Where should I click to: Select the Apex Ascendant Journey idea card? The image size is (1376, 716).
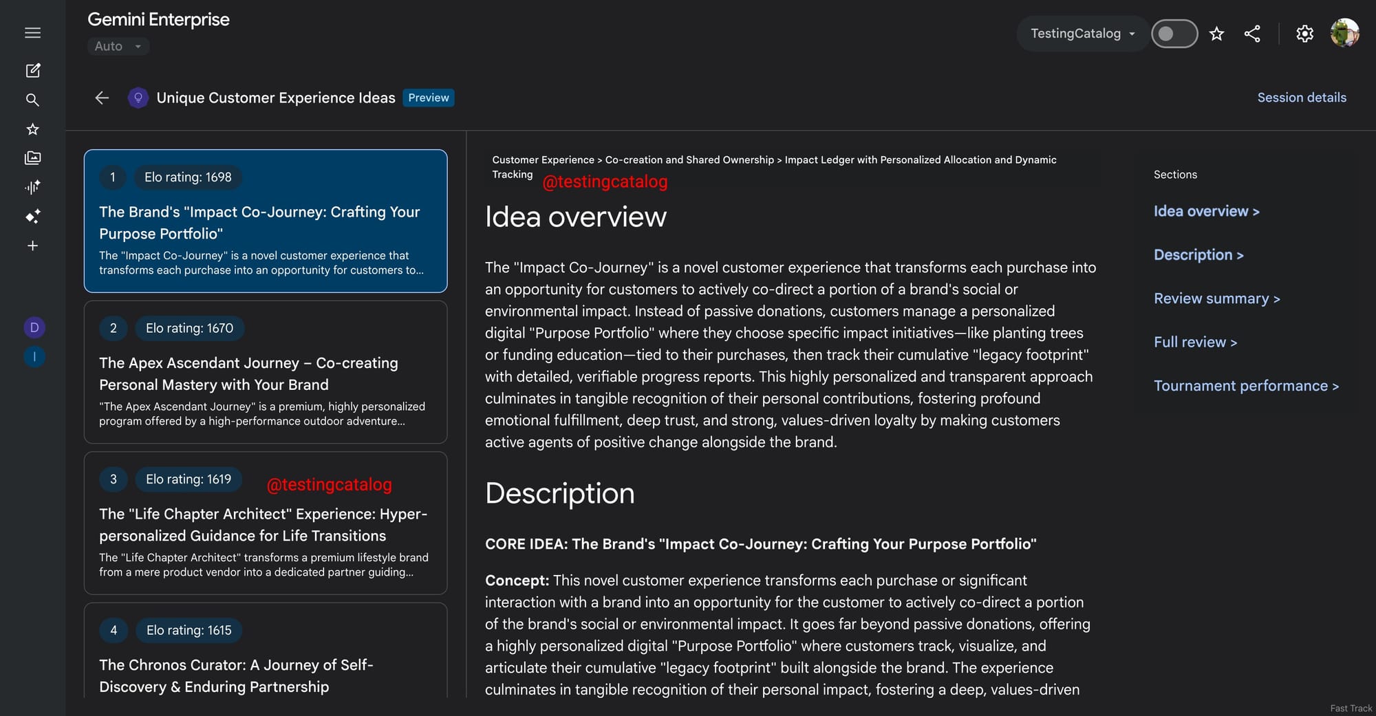coord(266,372)
